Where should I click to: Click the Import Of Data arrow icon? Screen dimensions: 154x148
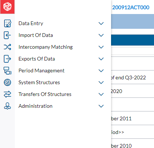7,35
